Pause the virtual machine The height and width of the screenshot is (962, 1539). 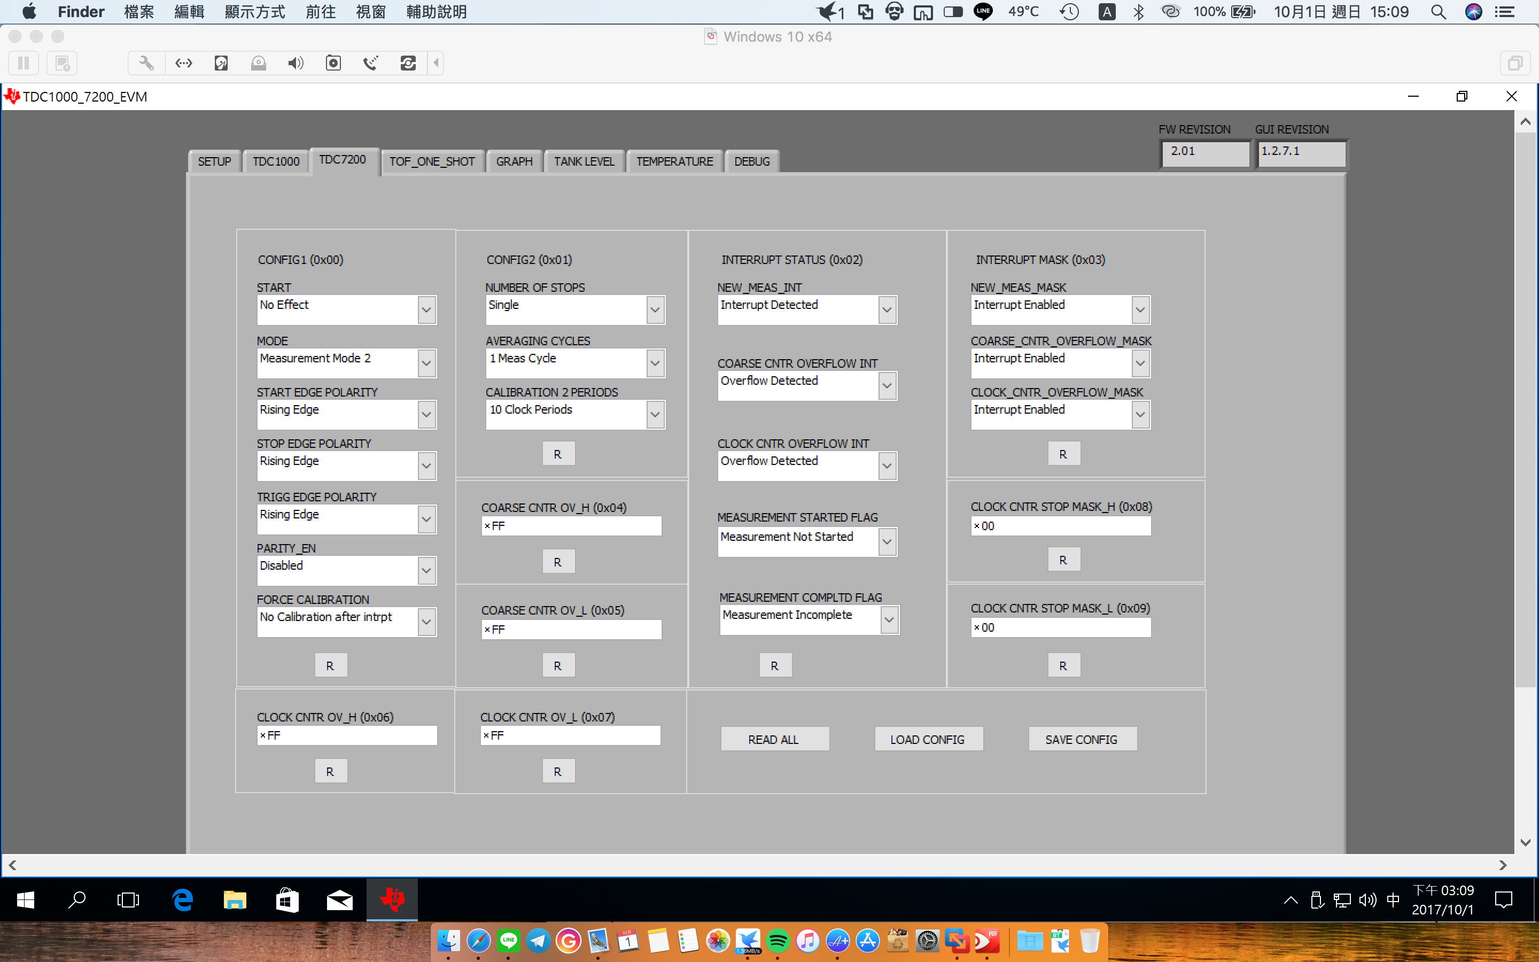pos(24,63)
